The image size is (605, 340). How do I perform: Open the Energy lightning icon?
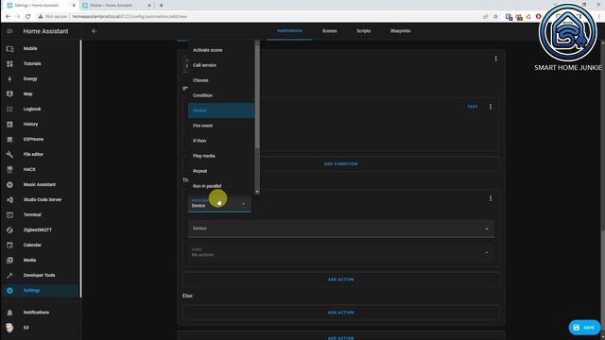[x=9, y=79]
